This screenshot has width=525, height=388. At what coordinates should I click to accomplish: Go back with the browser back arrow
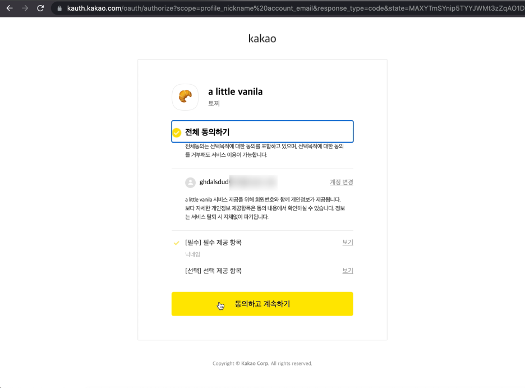(10, 8)
